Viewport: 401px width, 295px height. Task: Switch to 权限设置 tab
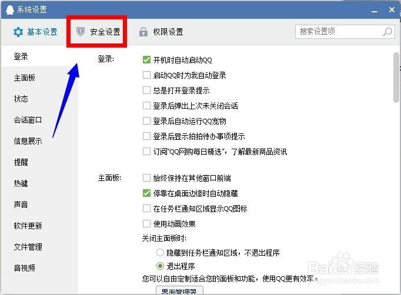click(x=161, y=32)
